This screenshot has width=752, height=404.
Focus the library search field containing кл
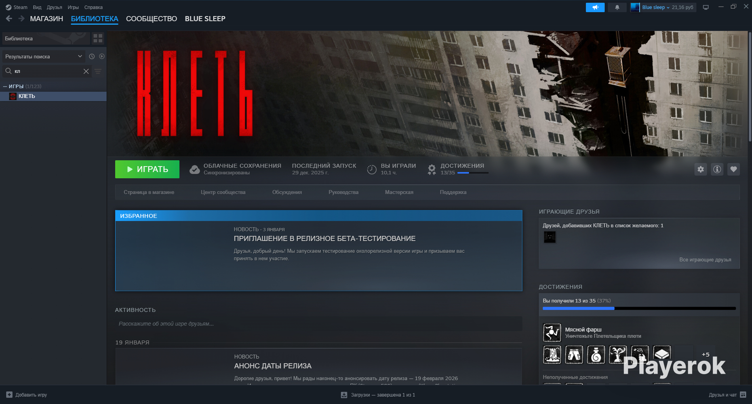47,71
